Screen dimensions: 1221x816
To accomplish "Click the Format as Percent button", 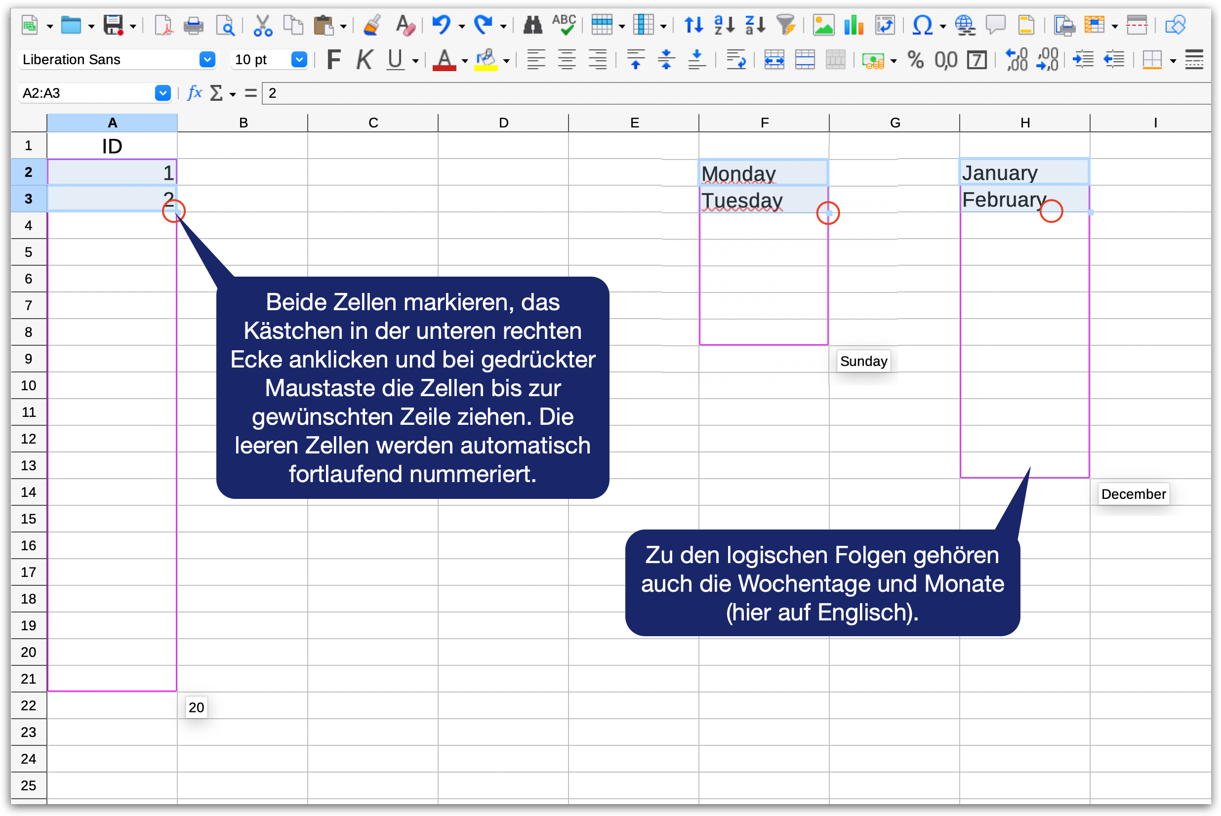I will [x=915, y=60].
